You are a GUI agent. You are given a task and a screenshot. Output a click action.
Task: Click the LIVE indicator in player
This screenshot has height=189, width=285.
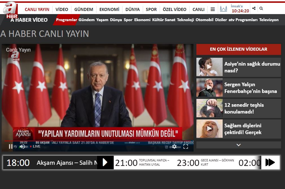tap(35, 146)
